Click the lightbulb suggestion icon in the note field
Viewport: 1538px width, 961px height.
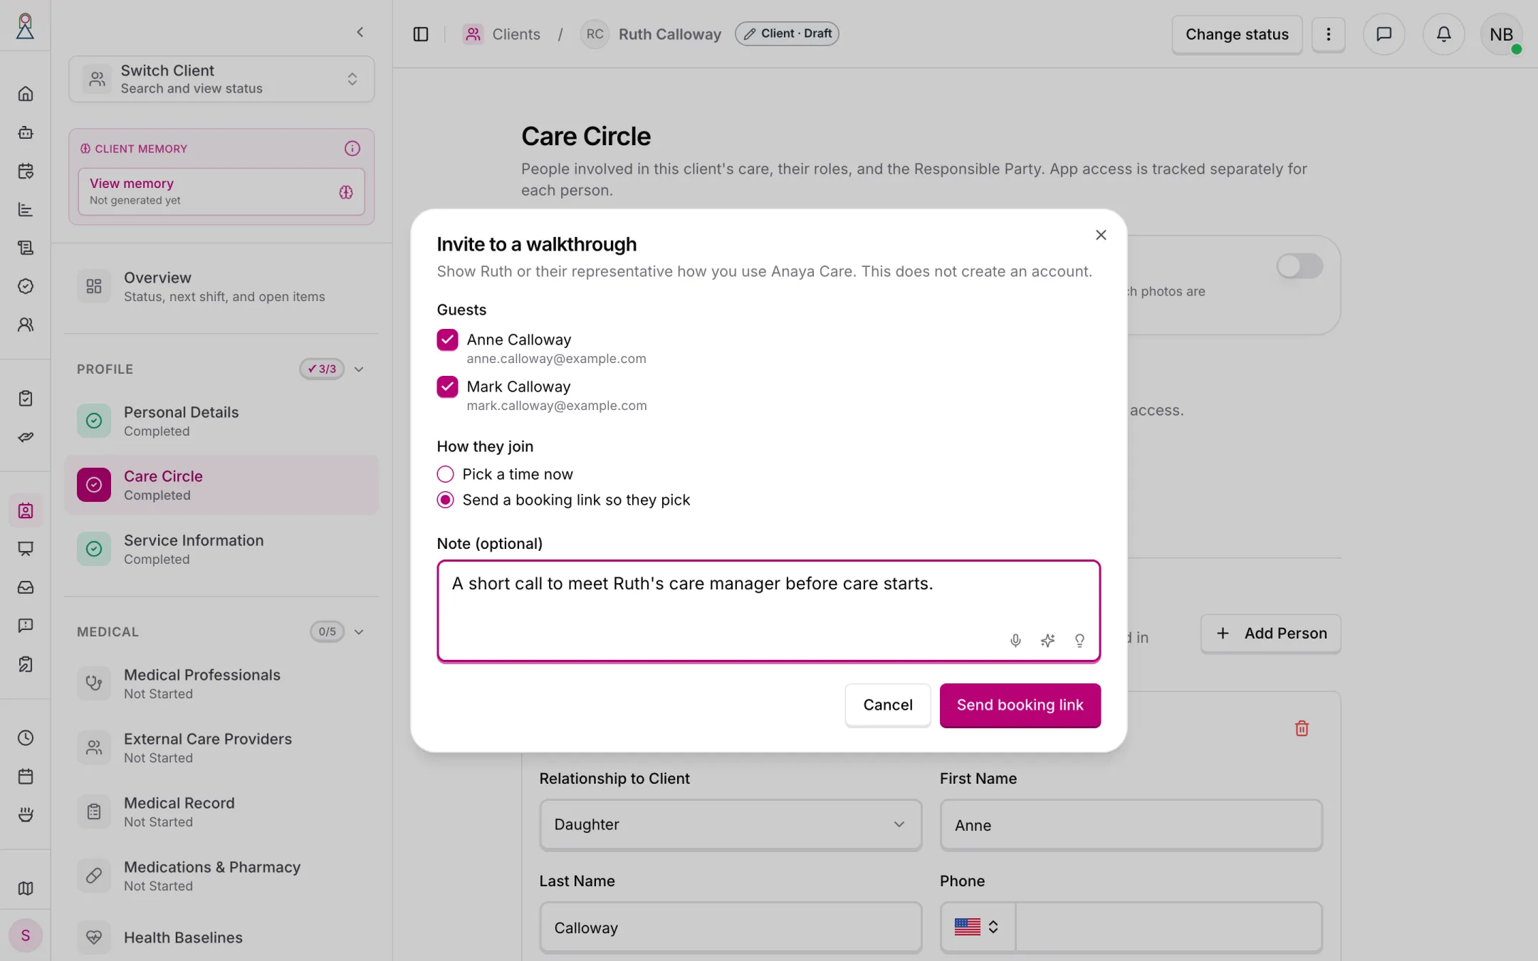1079,641
